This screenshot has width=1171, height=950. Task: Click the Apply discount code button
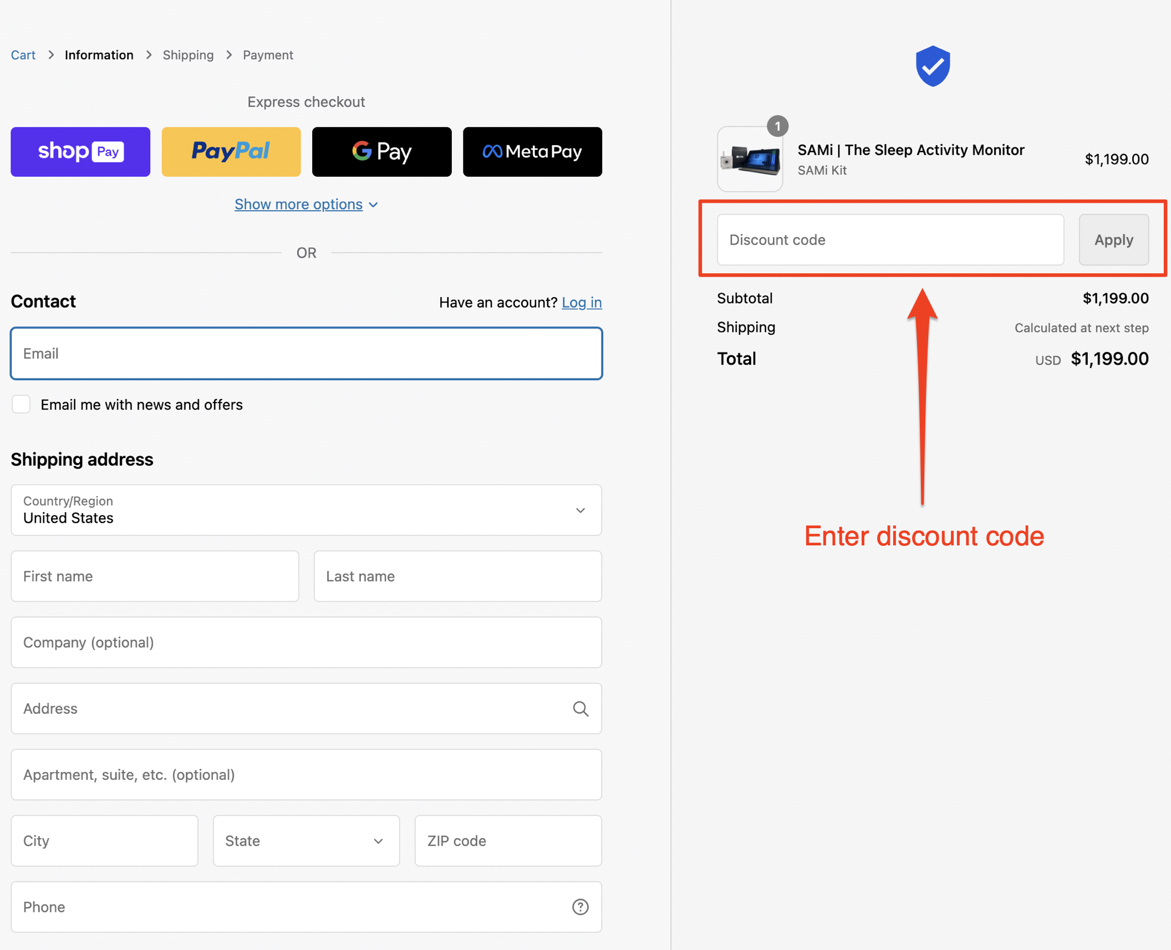click(x=1113, y=239)
